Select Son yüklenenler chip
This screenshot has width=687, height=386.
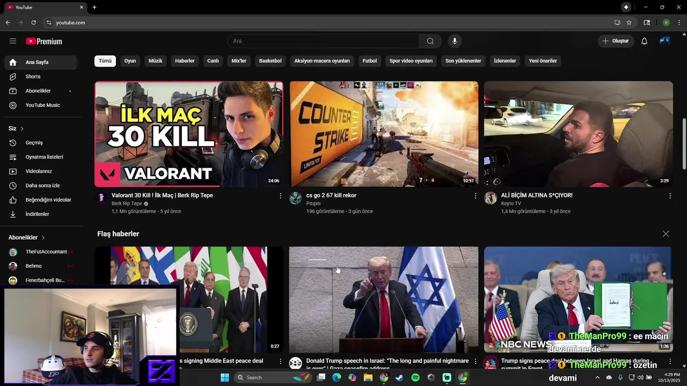pos(463,61)
